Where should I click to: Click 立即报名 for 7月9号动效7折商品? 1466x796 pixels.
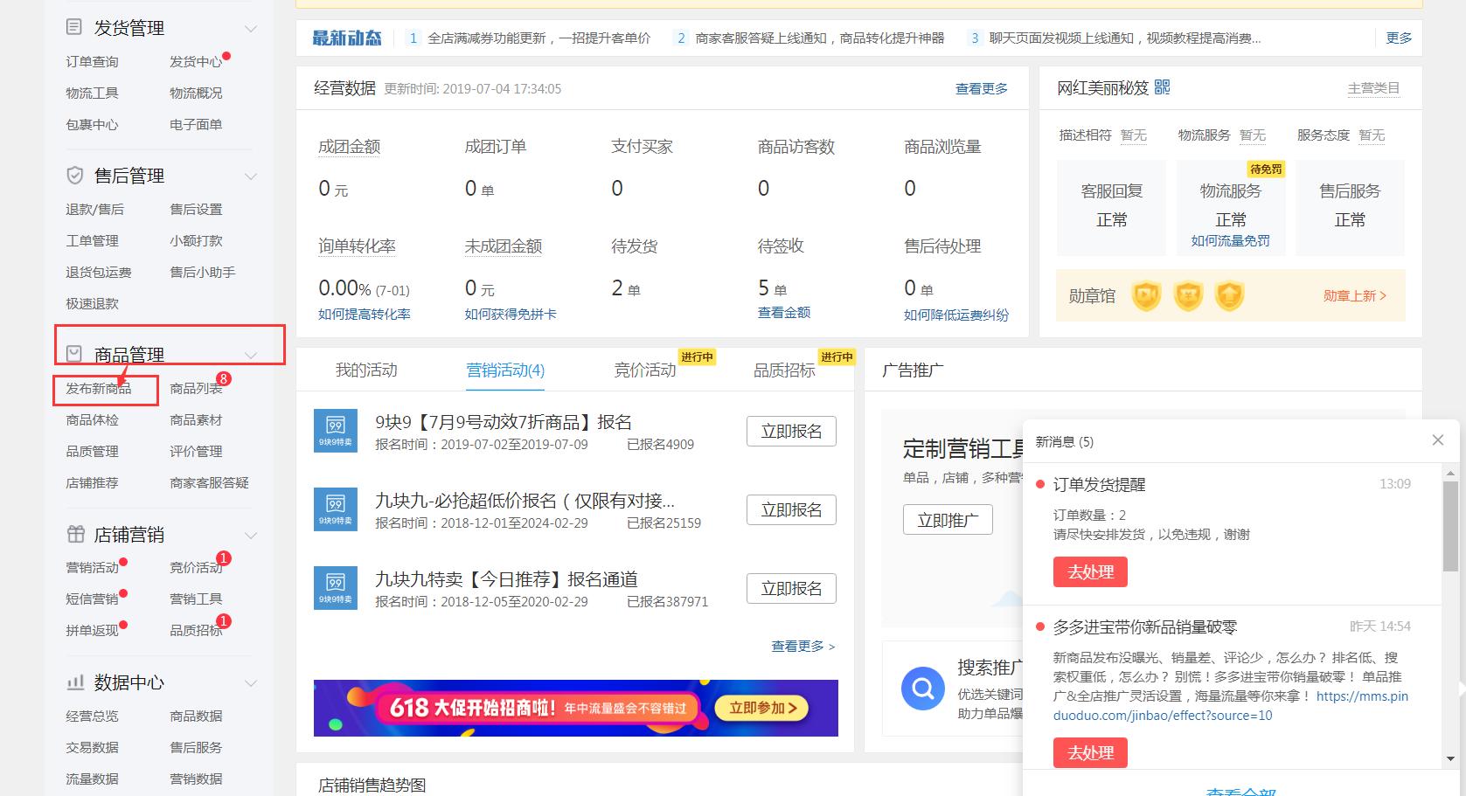coord(790,430)
